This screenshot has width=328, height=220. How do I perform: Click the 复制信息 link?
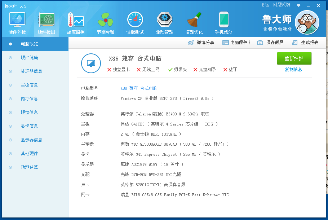[293, 70]
